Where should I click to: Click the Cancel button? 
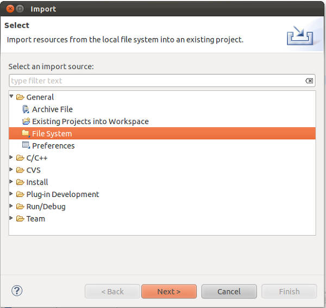coord(229,291)
